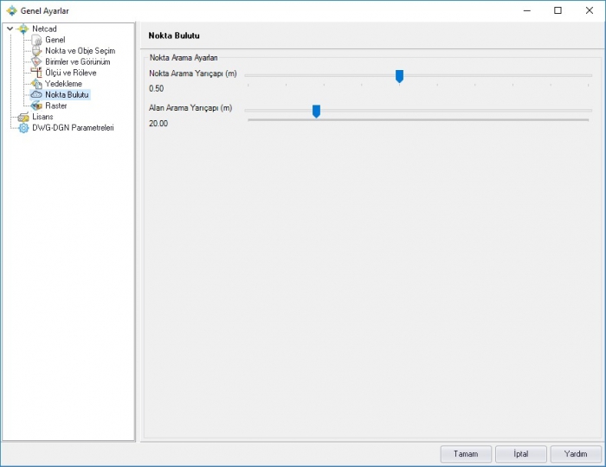Open the Raster tree item
The image size is (606, 467).
pyautogui.click(x=56, y=106)
